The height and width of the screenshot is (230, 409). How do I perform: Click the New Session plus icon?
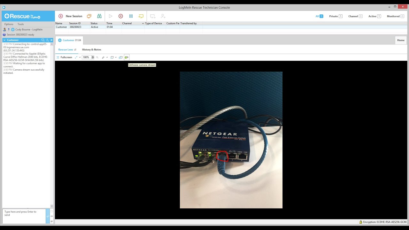(61, 16)
